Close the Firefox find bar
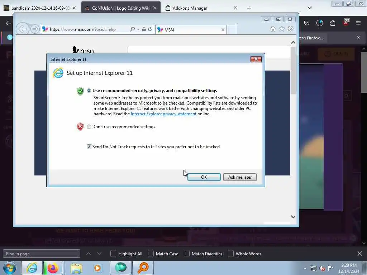Image resolution: width=367 pixels, height=275 pixels. click(x=360, y=254)
